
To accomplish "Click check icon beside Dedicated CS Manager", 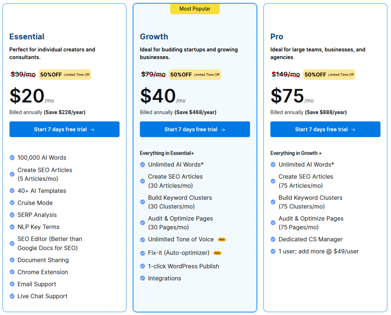I will point(273,239).
